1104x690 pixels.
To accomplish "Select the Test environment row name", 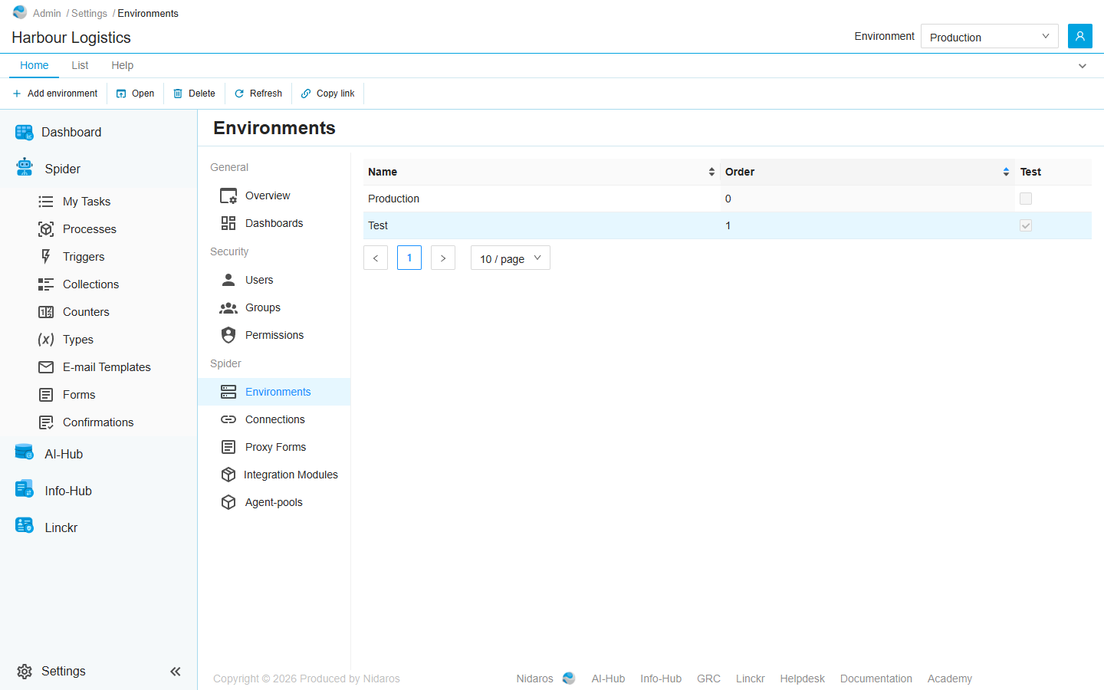I will coord(378,225).
